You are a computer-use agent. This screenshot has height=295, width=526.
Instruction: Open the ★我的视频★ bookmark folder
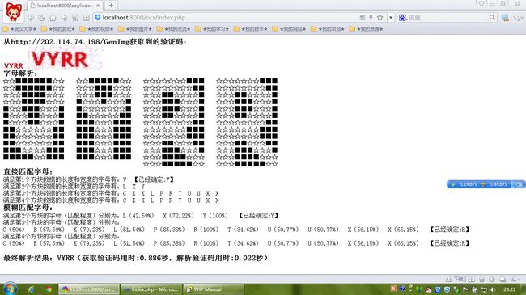(96, 29)
